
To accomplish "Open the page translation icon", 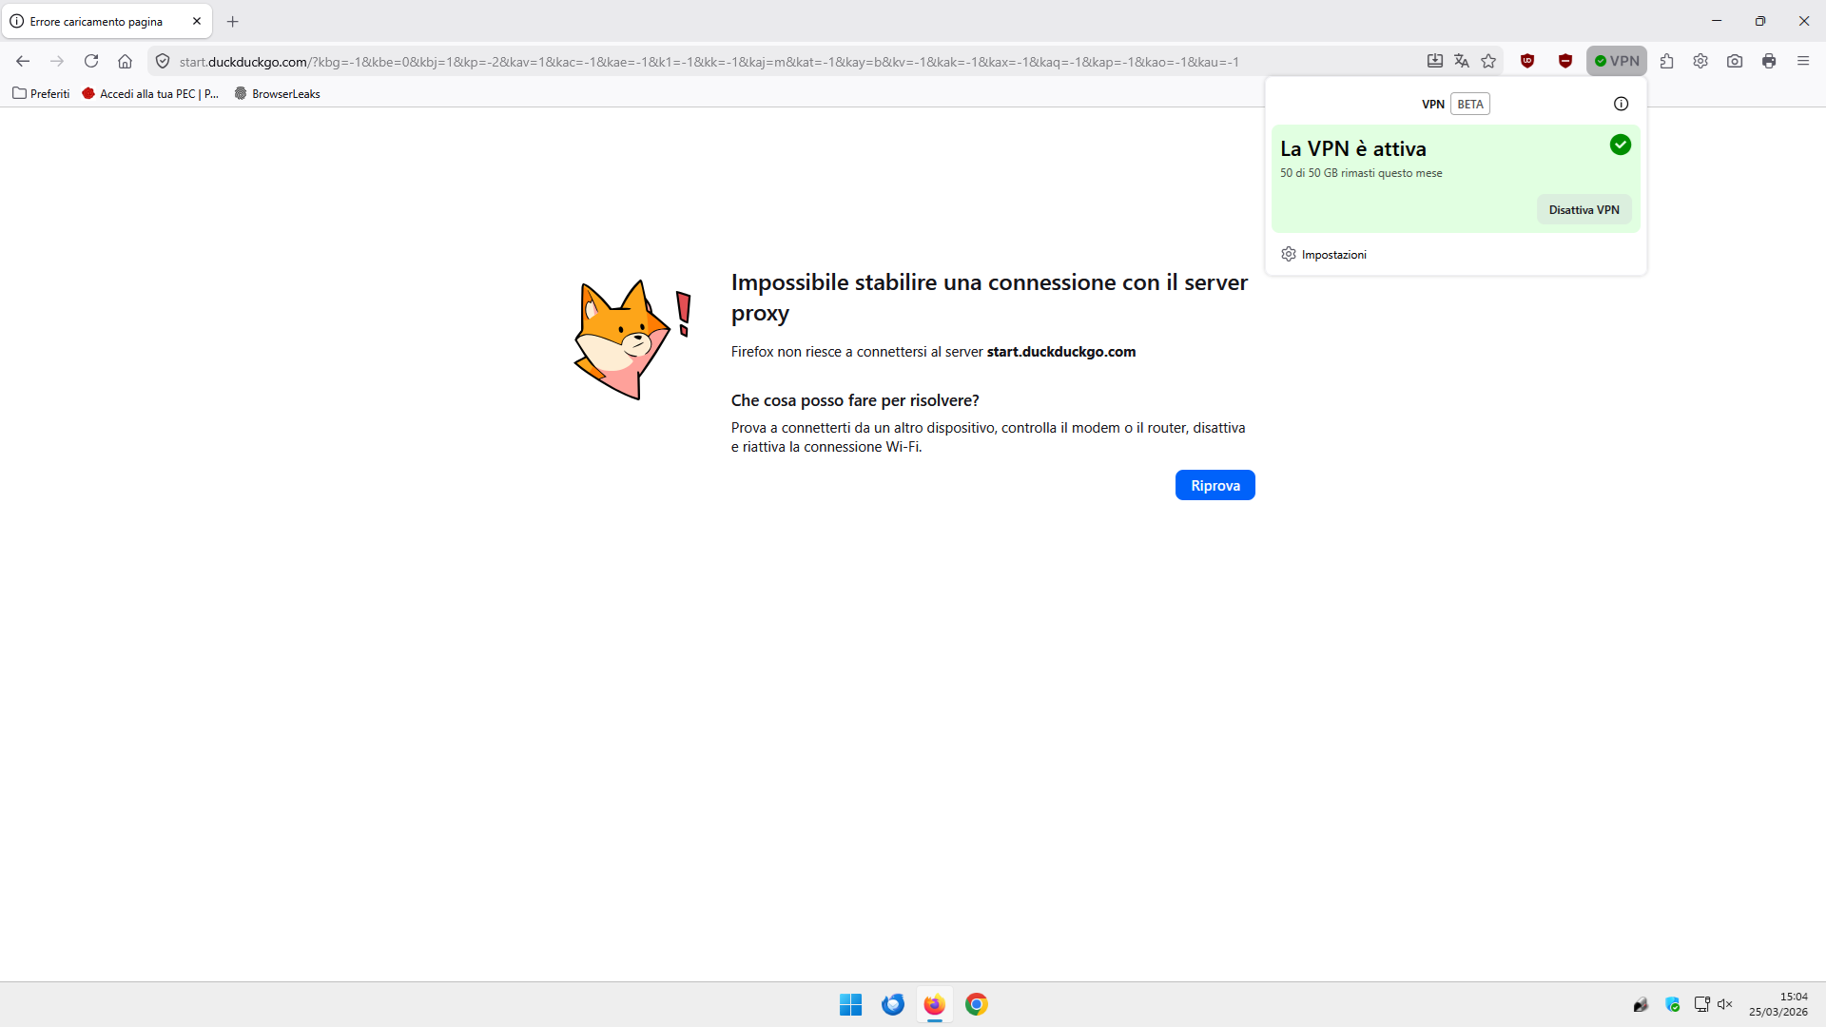I will [1462, 61].
